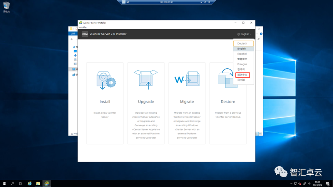The height and width of the screenshot is (187, 333).
Task: Open Task View on the taskbar
Action: point(21,184)
